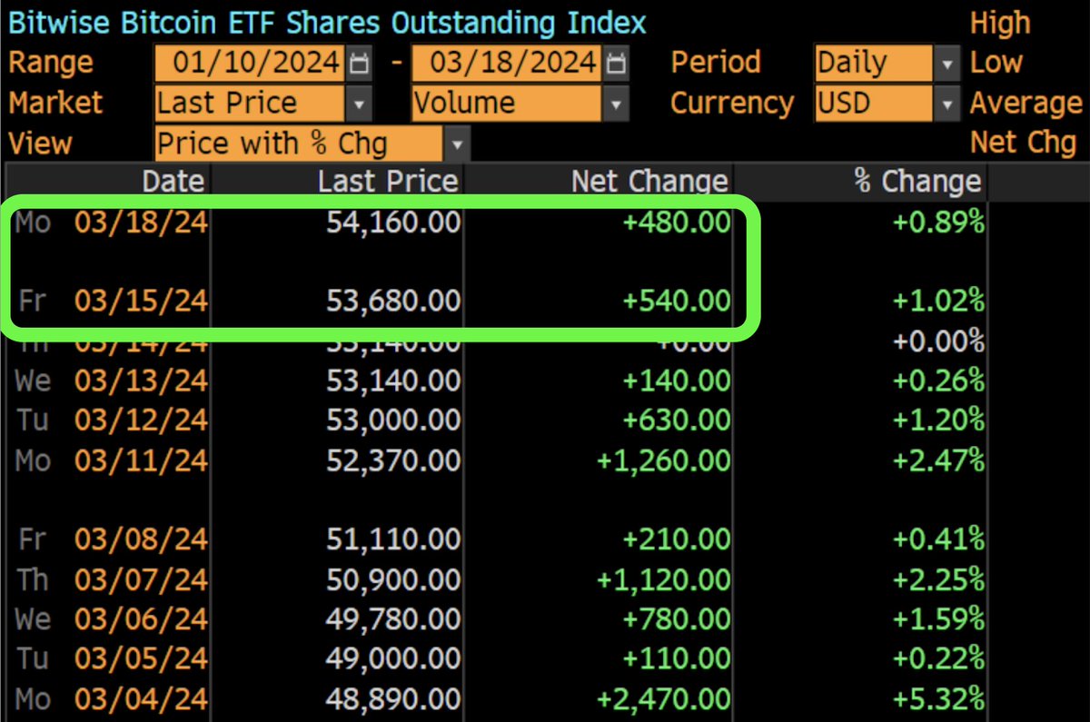Click the +2,470.00 net change value
The image size is (1090, 722).
coord(663,699)
